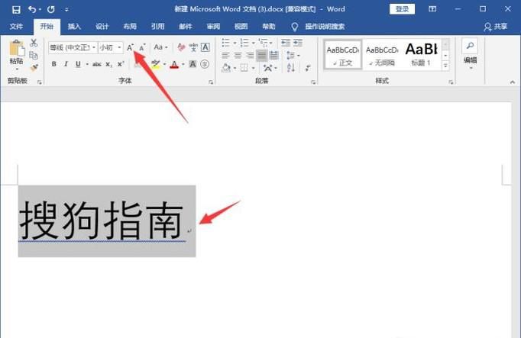Viewport: 521px width, 338px height.
Task: Click the Phonetic Guide 文 icon
Action: click(193, 47)
